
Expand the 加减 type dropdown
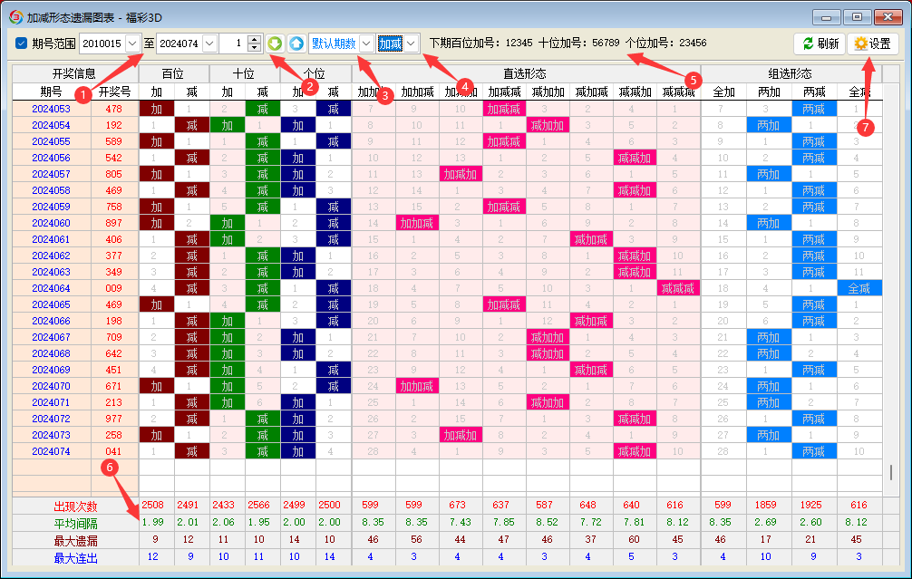(411, 43)
